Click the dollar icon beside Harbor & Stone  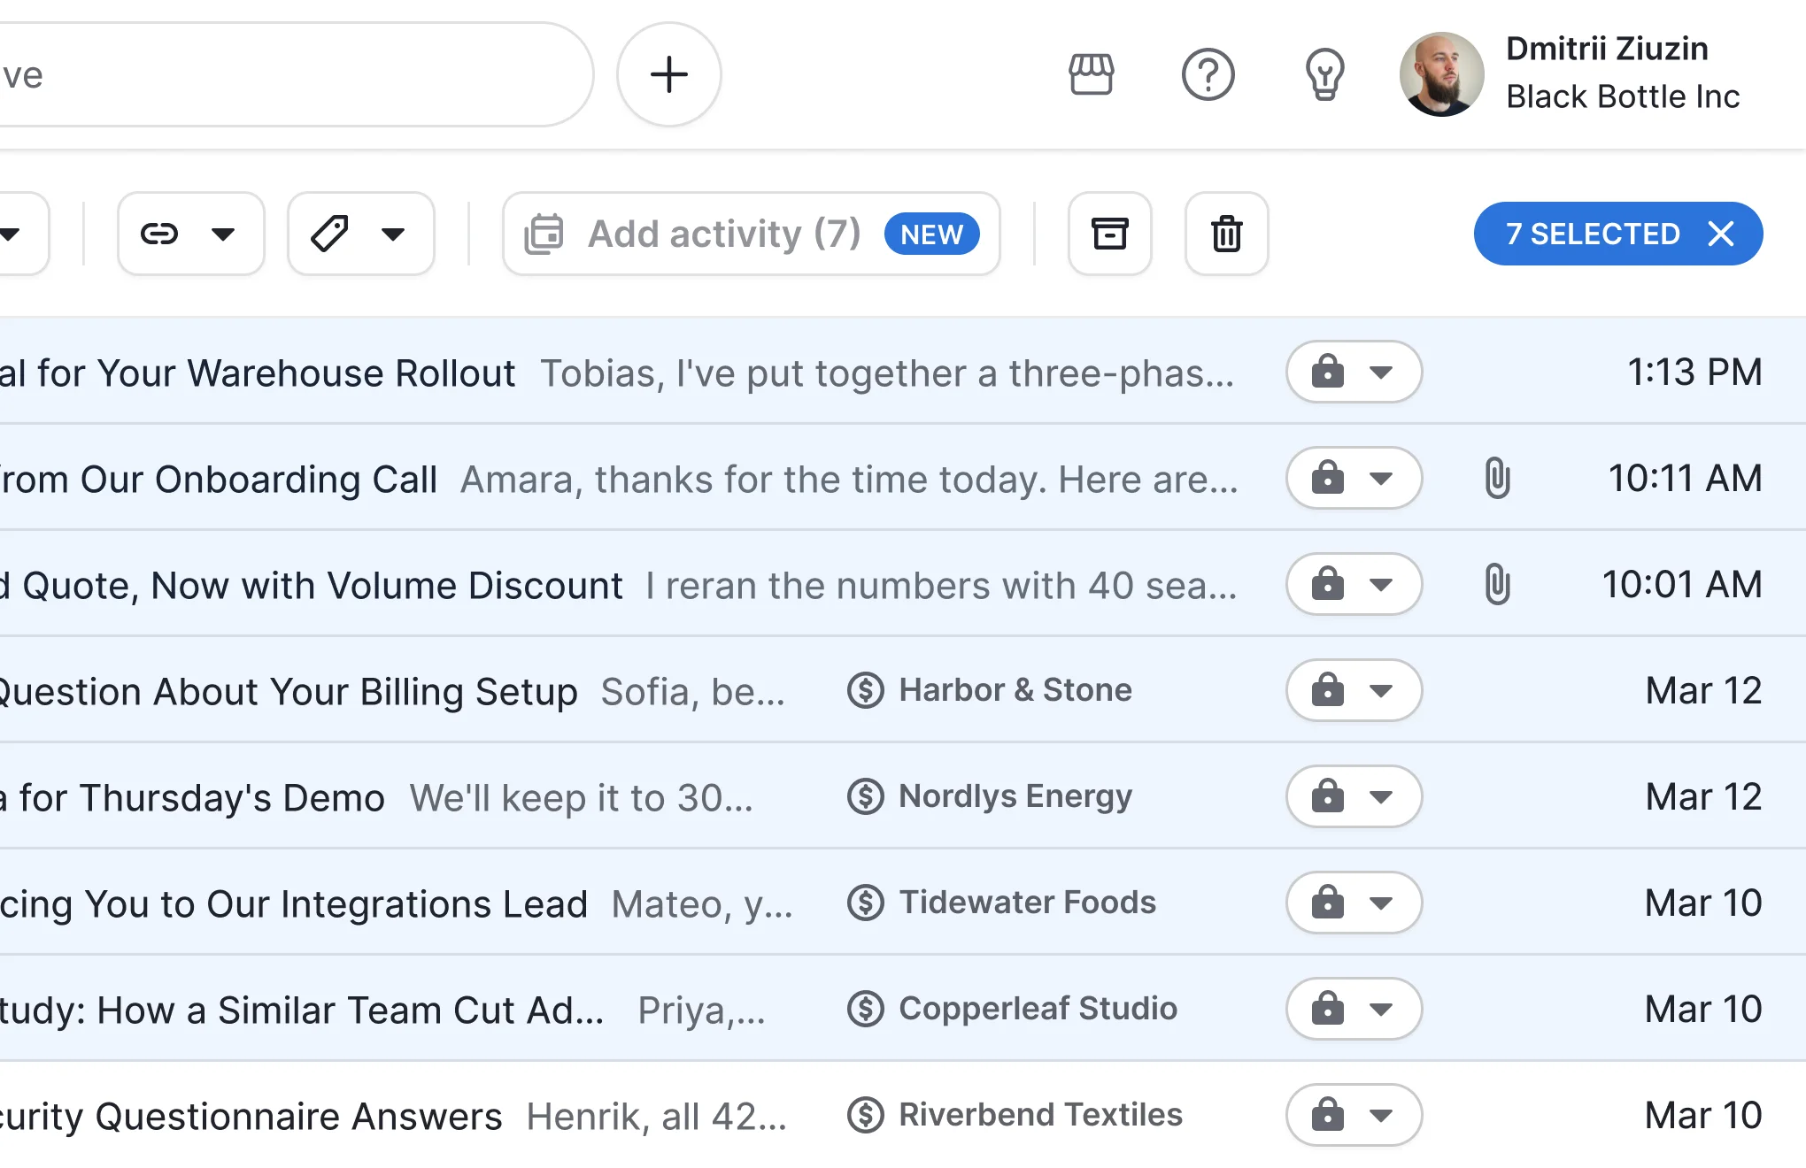[865, 690]
